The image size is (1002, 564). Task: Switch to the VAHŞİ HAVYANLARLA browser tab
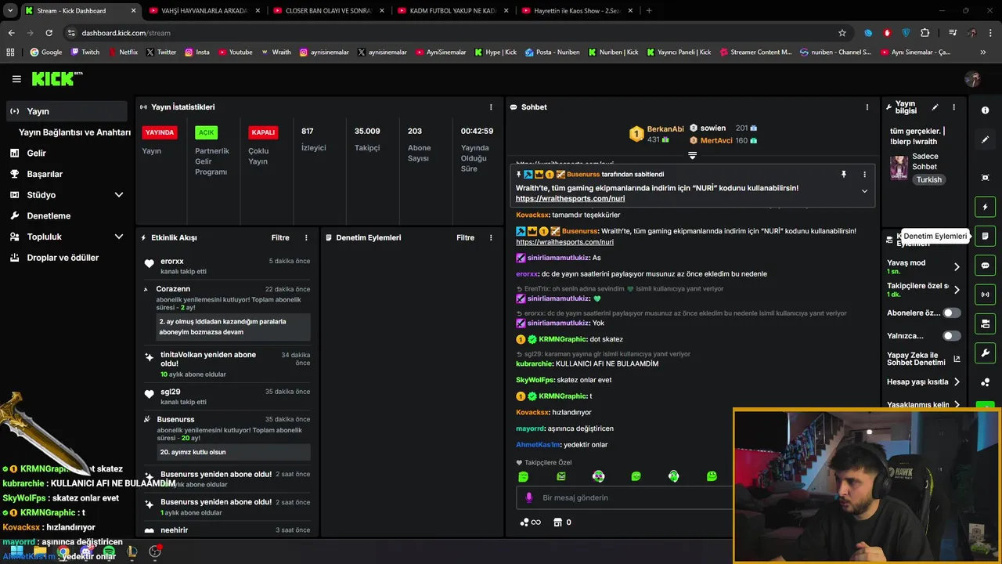click(204, 11)
